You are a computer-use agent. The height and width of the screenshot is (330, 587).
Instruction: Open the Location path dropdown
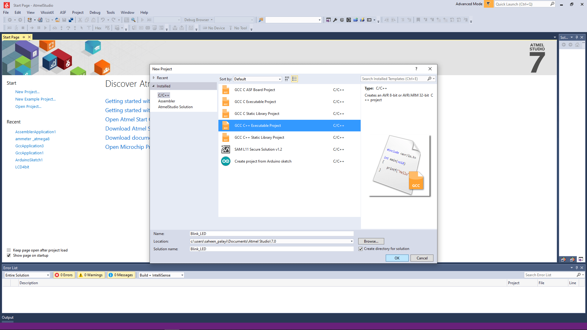click(x=351, y=241)
